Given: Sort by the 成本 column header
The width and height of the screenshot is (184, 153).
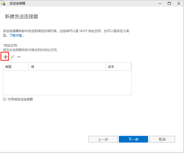Looking at the screenshot, I should click(118, 67).
